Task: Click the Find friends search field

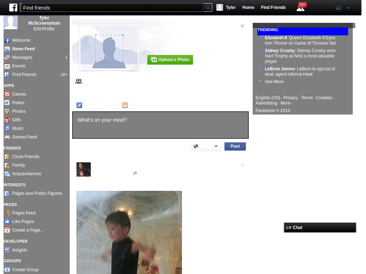Action: [x=112, y=8]
